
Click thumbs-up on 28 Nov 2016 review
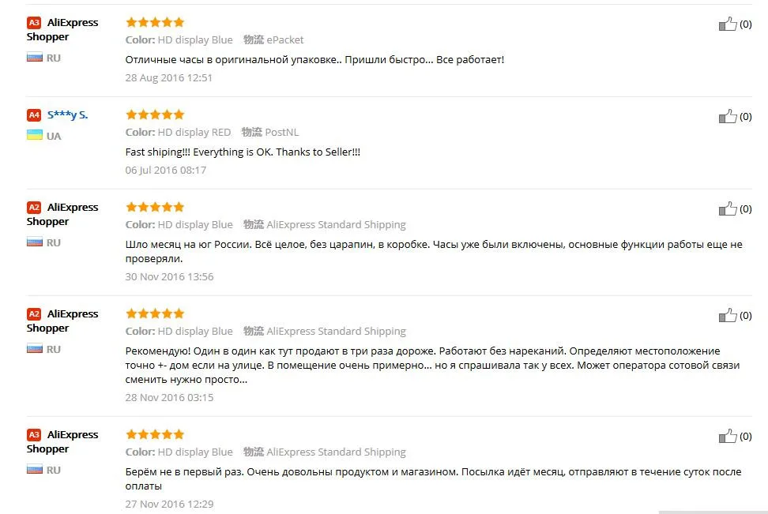click(x=728, y=315)
